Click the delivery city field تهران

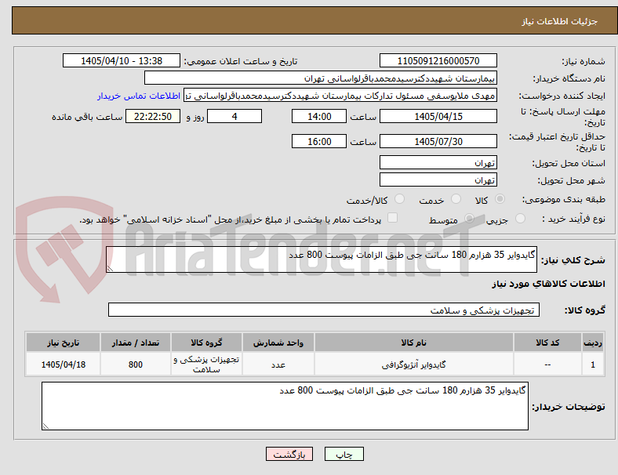[438, 179]
